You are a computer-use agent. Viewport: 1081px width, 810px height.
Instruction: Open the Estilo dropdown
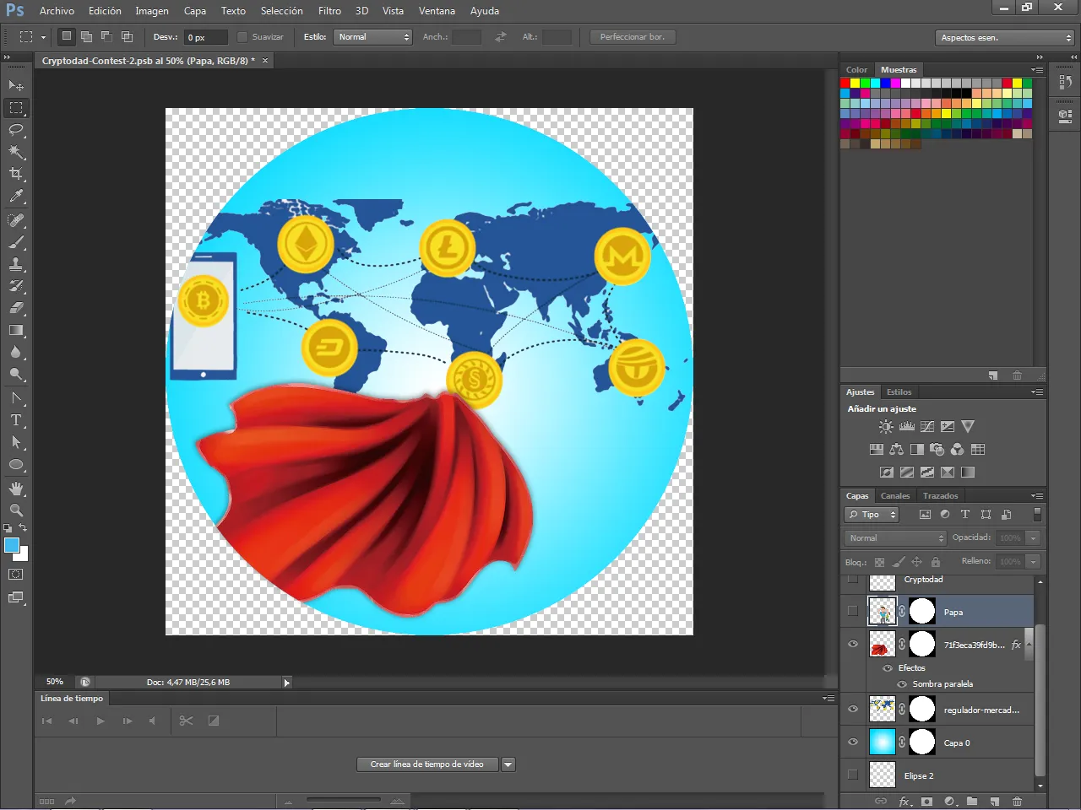click(372, 37)
